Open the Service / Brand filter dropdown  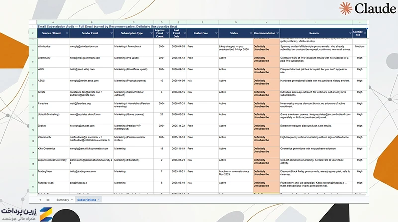[67, 33]
